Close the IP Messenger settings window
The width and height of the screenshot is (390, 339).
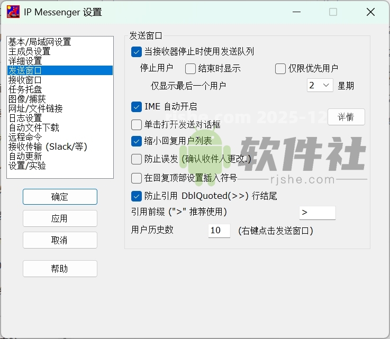tap(370, 12)
